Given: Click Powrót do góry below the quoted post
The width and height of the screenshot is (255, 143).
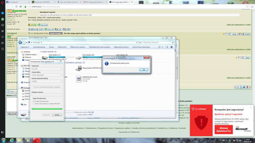Looking at the screenshot, I should pyautogui.click(x=13, y=29).
